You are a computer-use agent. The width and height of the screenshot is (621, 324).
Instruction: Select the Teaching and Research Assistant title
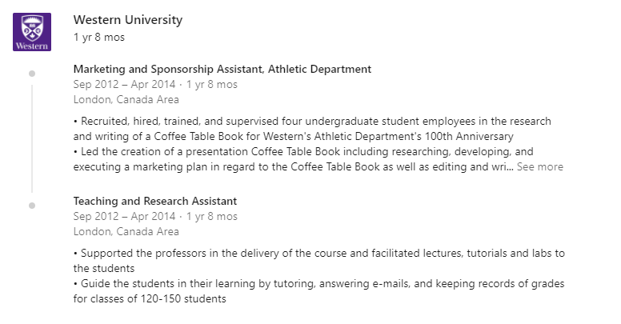pyautogui.click(x=155, y=201)
